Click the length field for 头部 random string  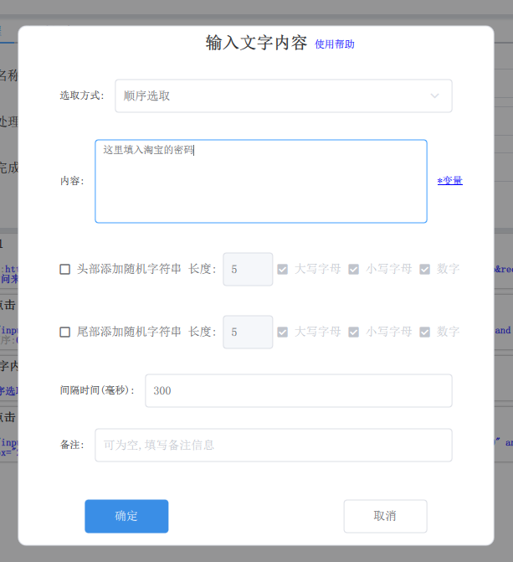click(248, 269)
